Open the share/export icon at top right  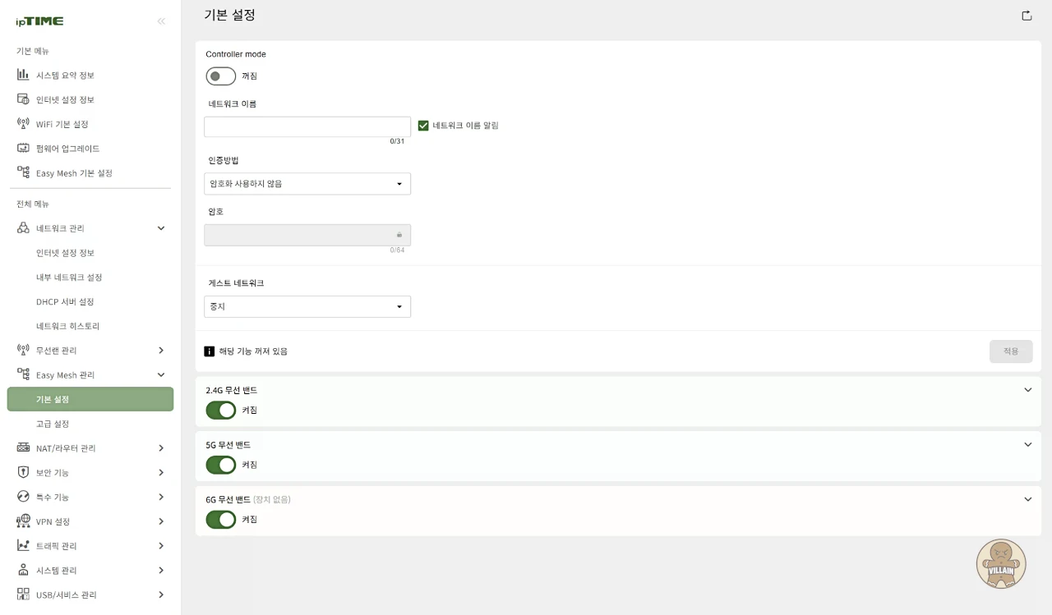click(x=1027, y=16)
